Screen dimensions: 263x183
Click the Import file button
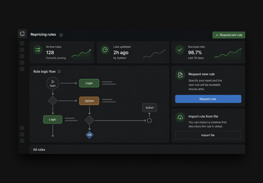[x=208, y=135]
